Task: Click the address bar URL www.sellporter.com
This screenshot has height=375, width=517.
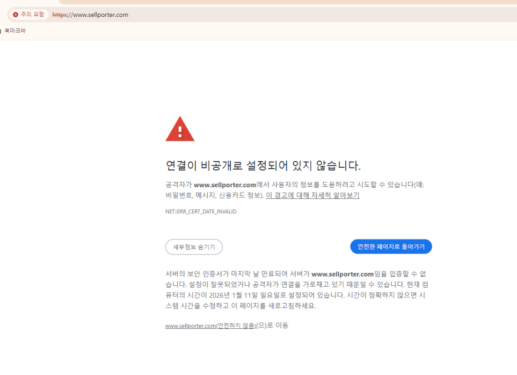Action: point(90,15)
